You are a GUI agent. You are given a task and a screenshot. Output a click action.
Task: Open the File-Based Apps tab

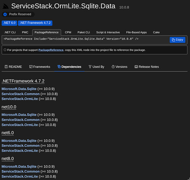point(136,32)
